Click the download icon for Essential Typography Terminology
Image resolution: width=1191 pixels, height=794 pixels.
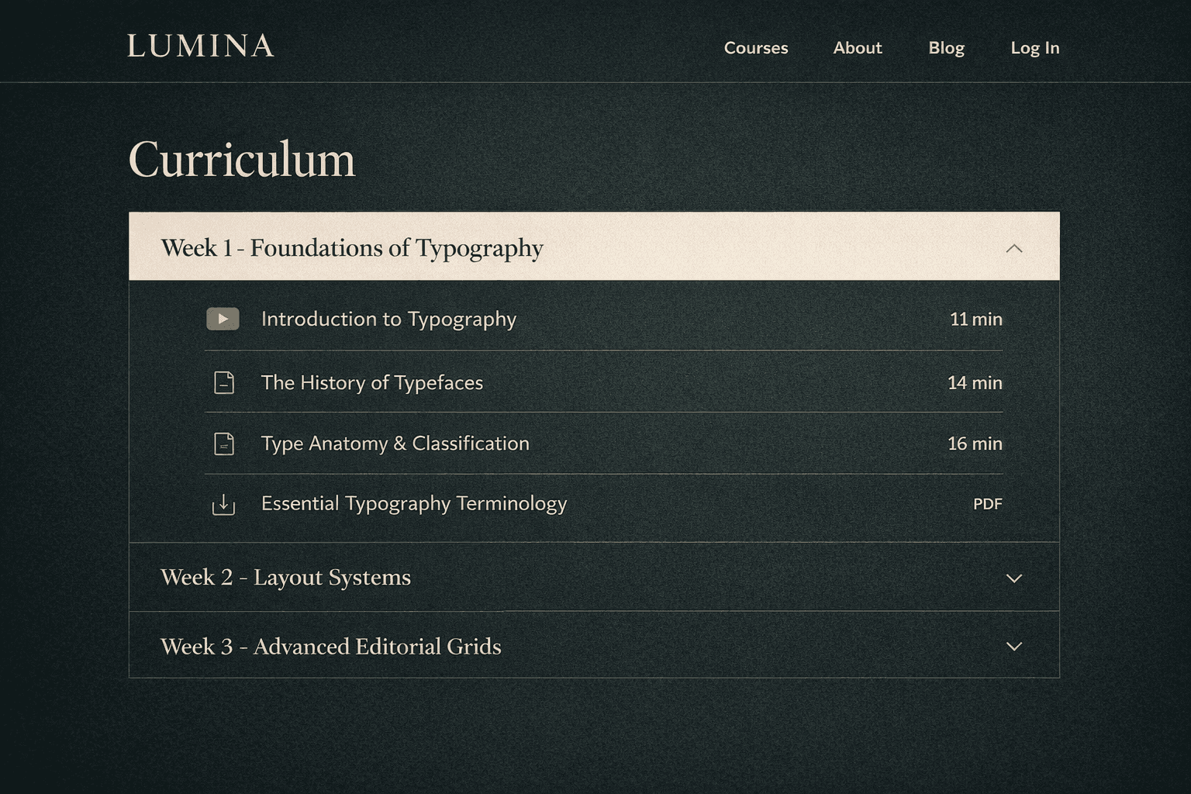click(x=223, y=504)
